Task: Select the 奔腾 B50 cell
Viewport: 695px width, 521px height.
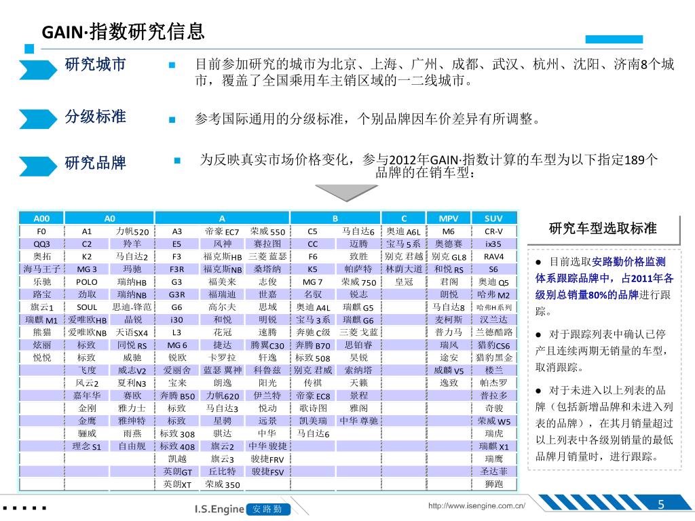Action: (177, 395)
